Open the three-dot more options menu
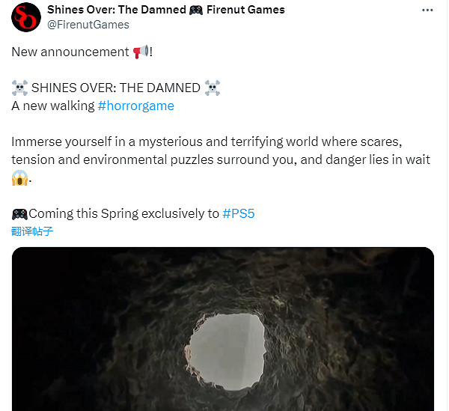The height and width of the screenshot is (411, 449). tap(427, 10)
